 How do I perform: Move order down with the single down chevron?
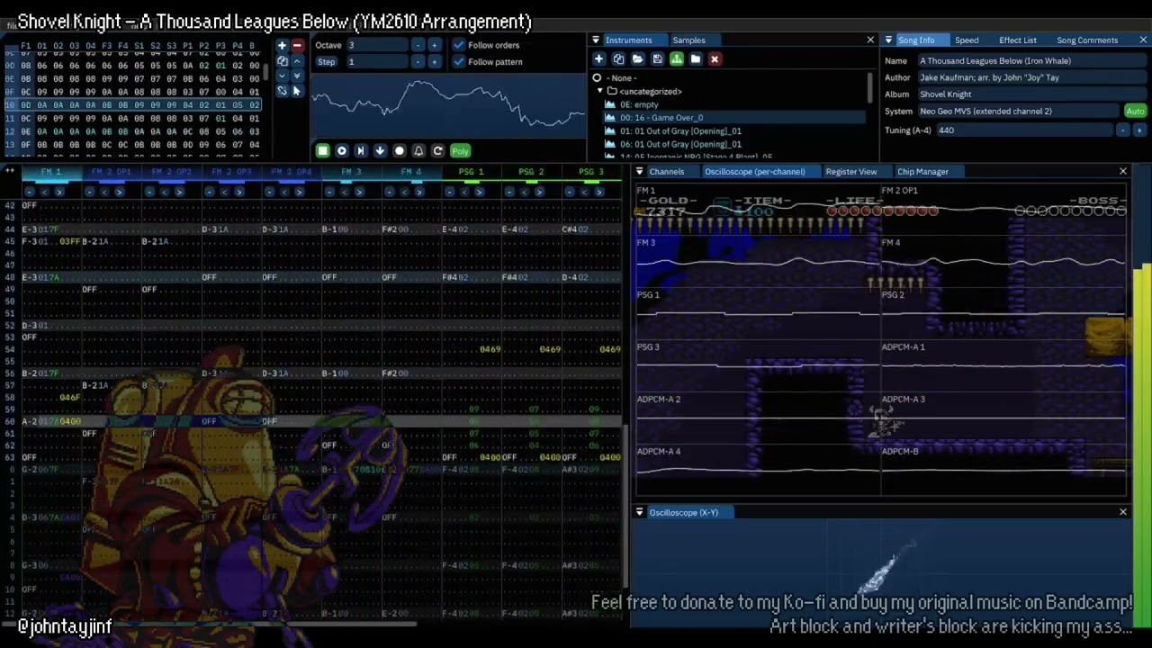tap(282, 76)
